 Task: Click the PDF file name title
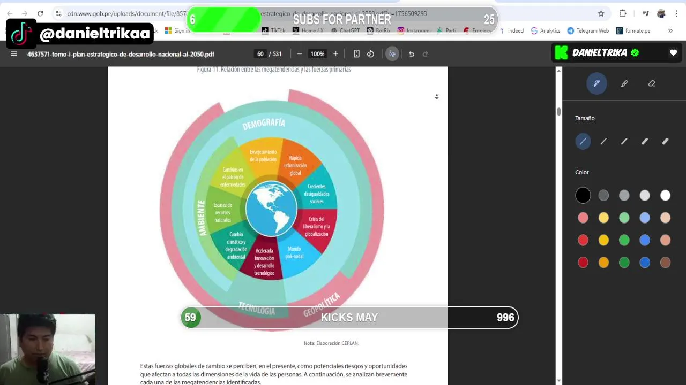121,54
